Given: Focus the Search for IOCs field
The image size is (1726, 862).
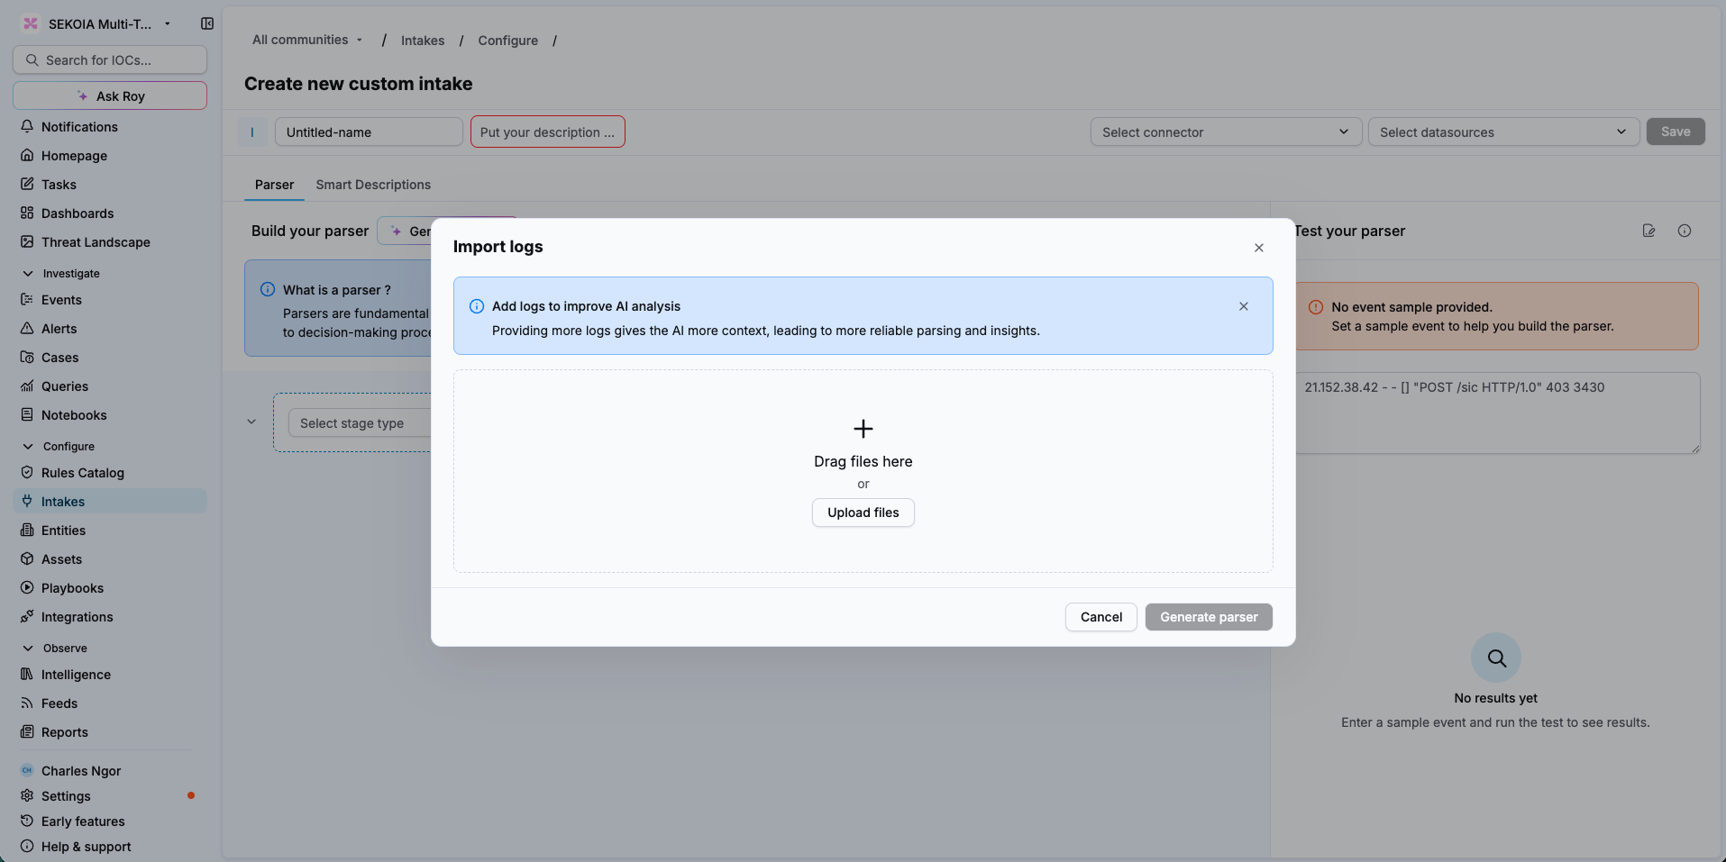Looking at the screenshot, I should [x=110, y=60].
